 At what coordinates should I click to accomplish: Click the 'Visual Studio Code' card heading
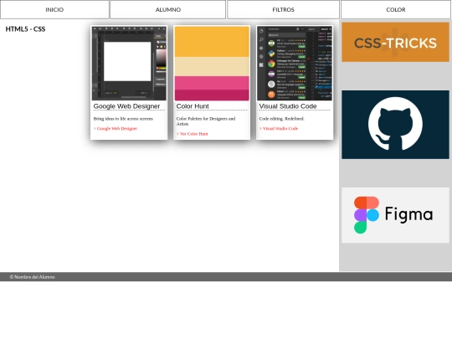point(288,106)
